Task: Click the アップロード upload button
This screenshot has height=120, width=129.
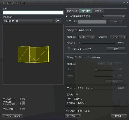Action: 73,116
